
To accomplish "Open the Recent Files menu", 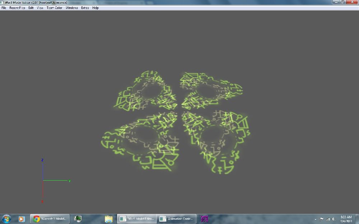I will pyautogui.click(x=17, y=8).
